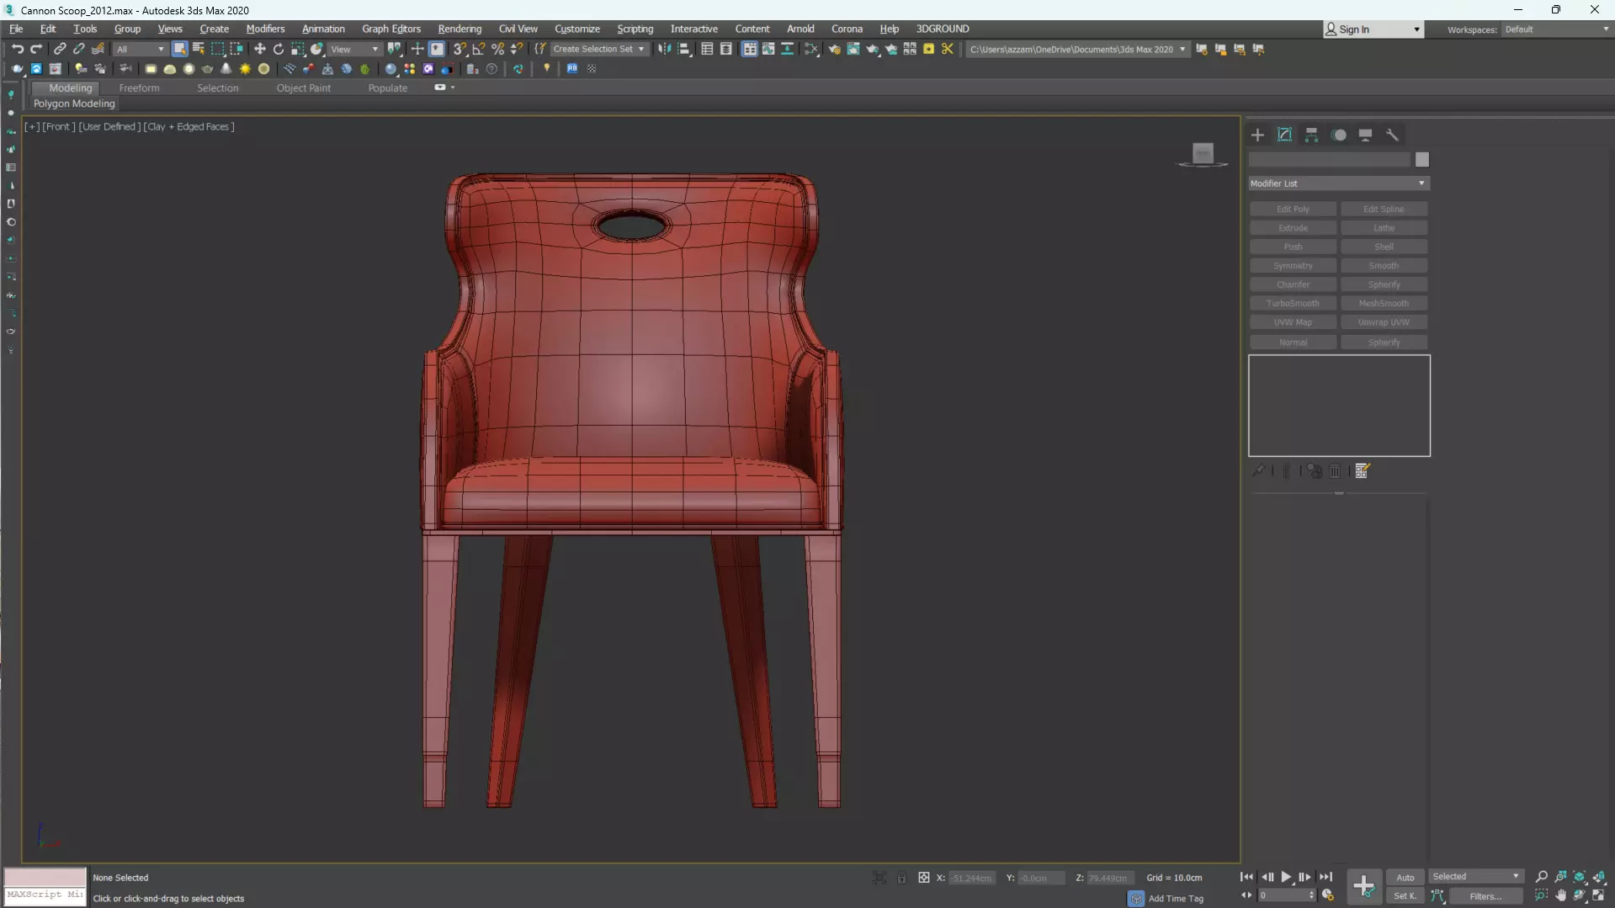
Task: Open the Rendering menu
Action: tap(460, 29)
